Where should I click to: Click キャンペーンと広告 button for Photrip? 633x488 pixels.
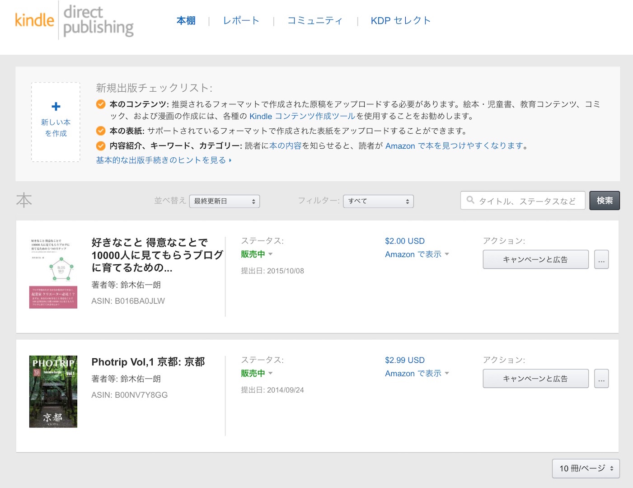[x=535, y=379]
